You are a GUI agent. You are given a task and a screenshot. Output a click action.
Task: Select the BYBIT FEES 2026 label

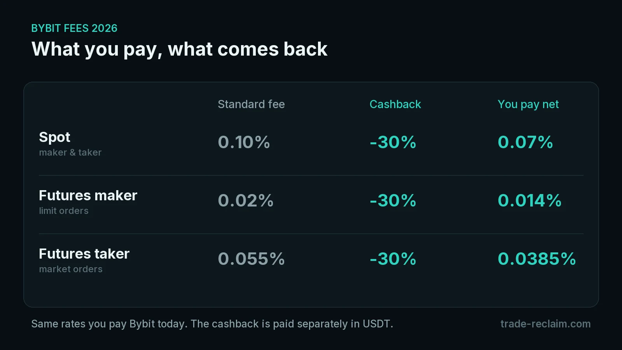coord(74,28)
